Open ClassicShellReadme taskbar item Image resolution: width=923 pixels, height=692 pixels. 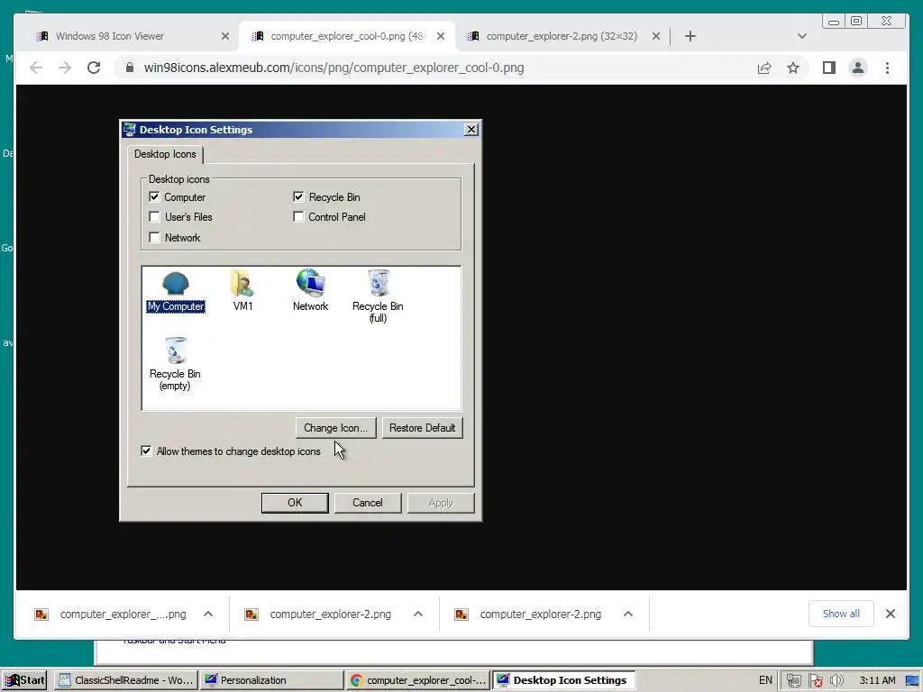coord(126,680)
